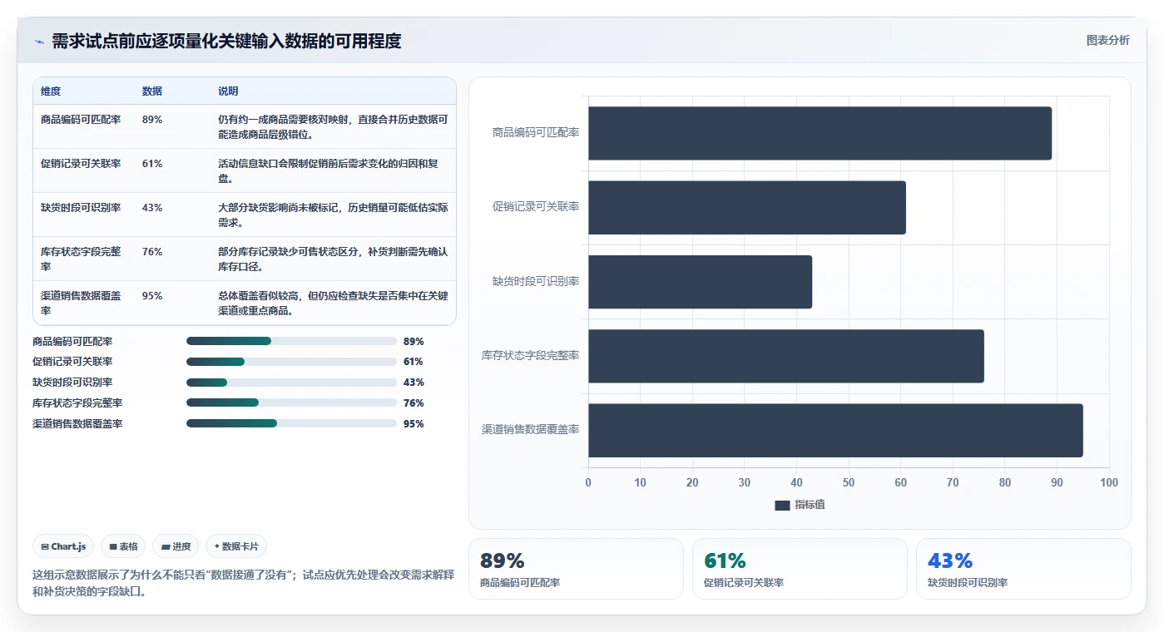Click the 渠道销售数据覆盖率 chart bar
The height and width of the screenshot is (632, 1164).
point(835,430)
